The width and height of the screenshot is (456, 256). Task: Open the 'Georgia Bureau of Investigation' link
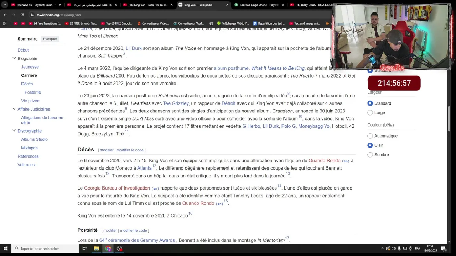pyautogui.click(x=117, y=188)
